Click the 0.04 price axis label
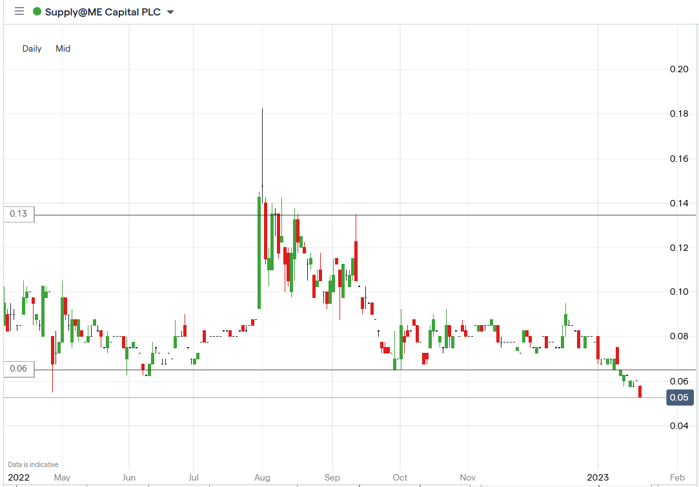Viewport: 699px width, 487px height. click(679, 426)
